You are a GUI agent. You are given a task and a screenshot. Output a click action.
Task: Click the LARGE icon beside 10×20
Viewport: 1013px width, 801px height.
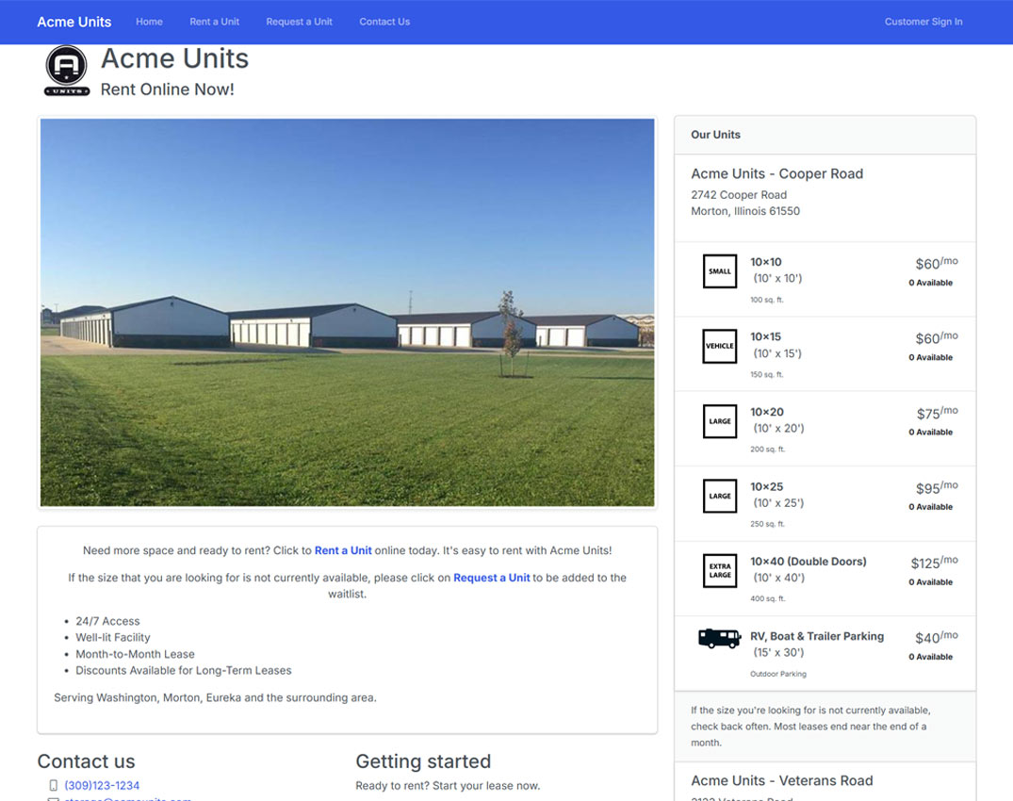pos(720,421)
